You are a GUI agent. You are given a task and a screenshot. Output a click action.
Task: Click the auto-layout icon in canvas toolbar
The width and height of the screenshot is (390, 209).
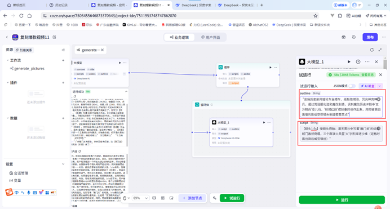click(163, 198)
